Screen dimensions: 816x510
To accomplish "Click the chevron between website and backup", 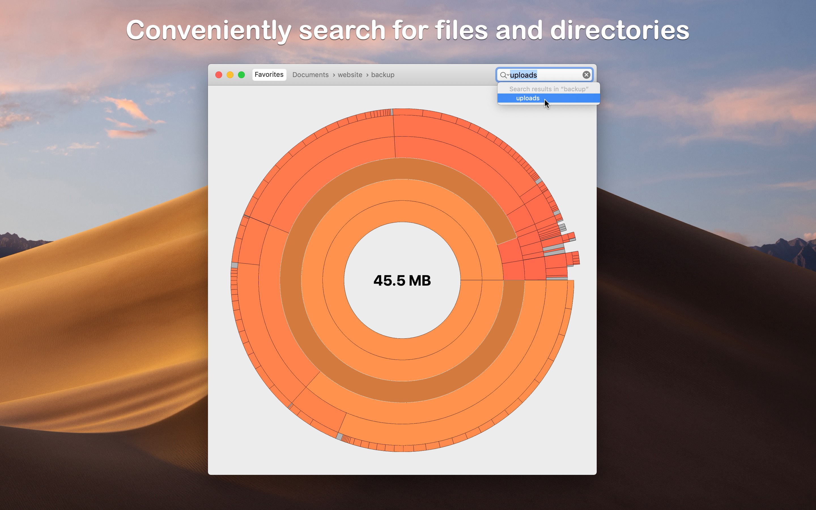I will click(x=367, y=75).
